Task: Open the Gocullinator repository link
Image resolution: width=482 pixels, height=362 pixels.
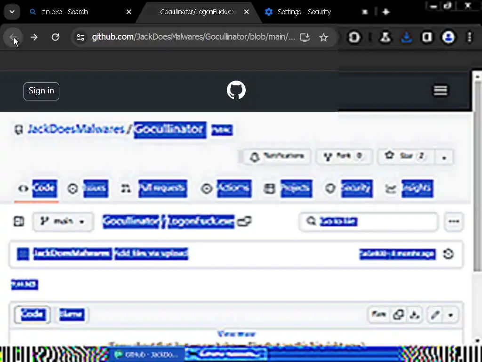Action: (x=170, y=130)
